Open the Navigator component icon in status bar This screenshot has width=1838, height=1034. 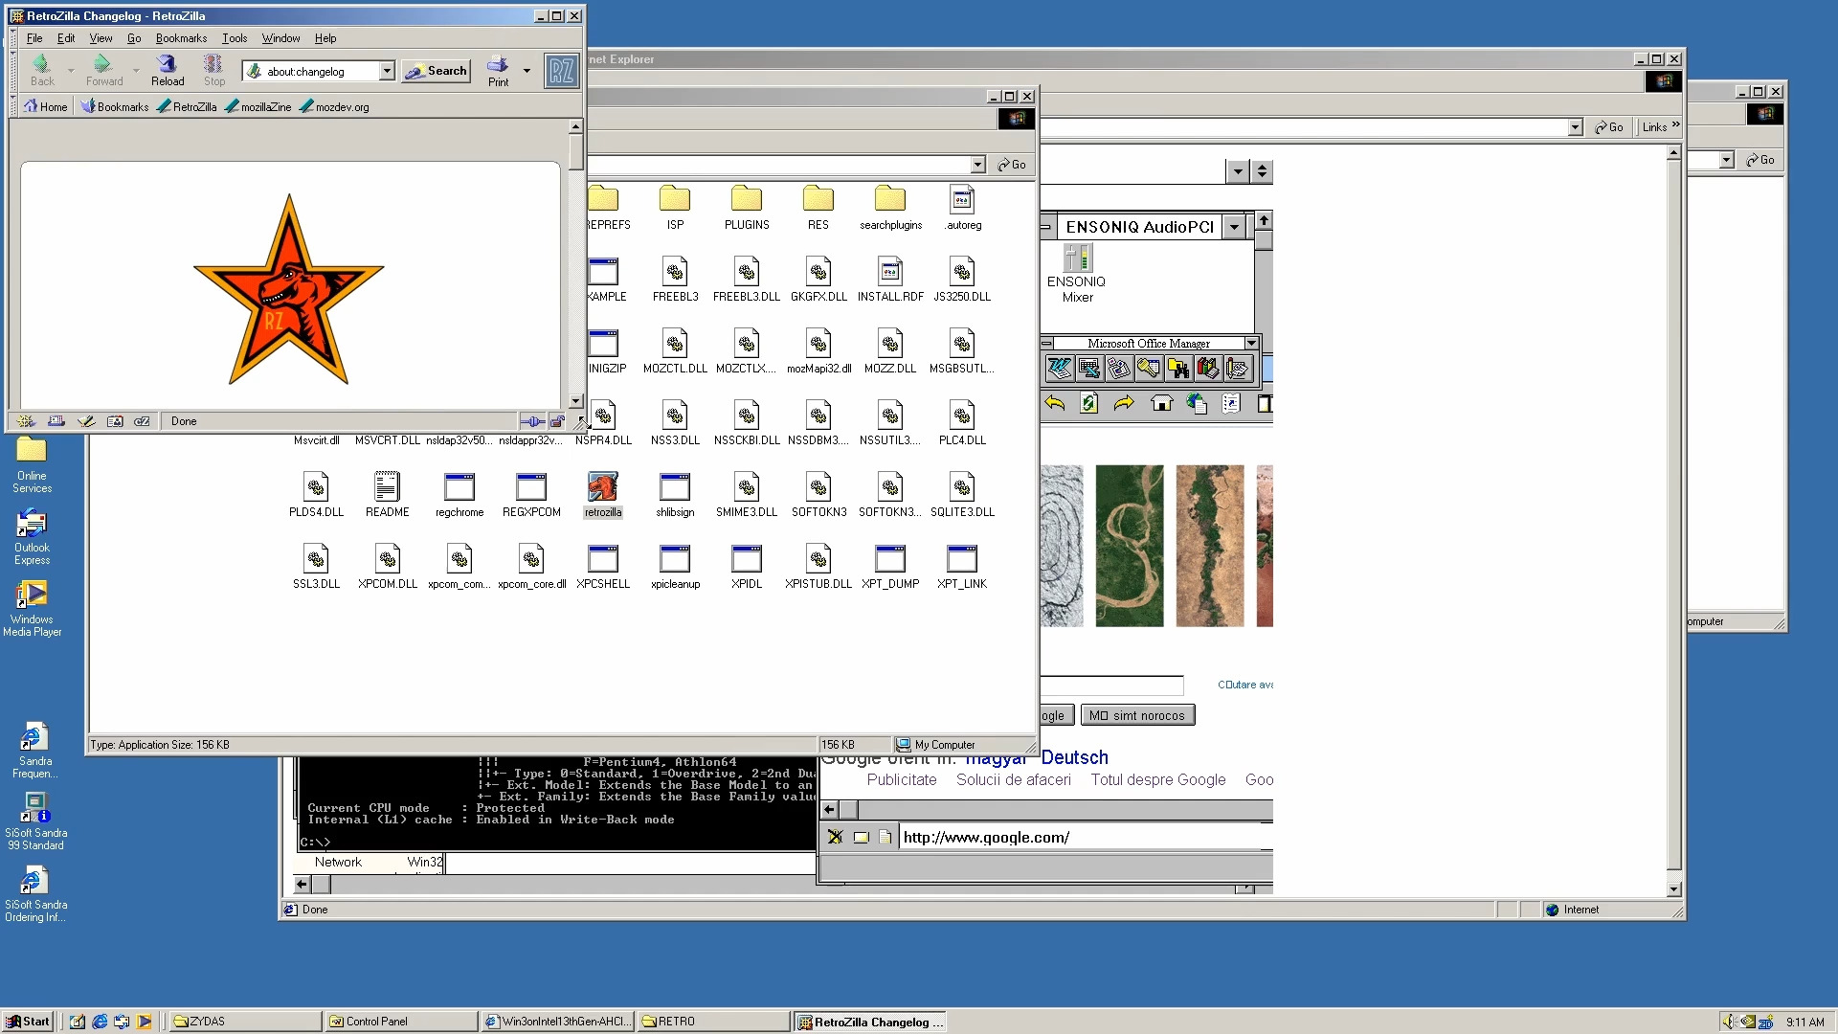(26, 421)
